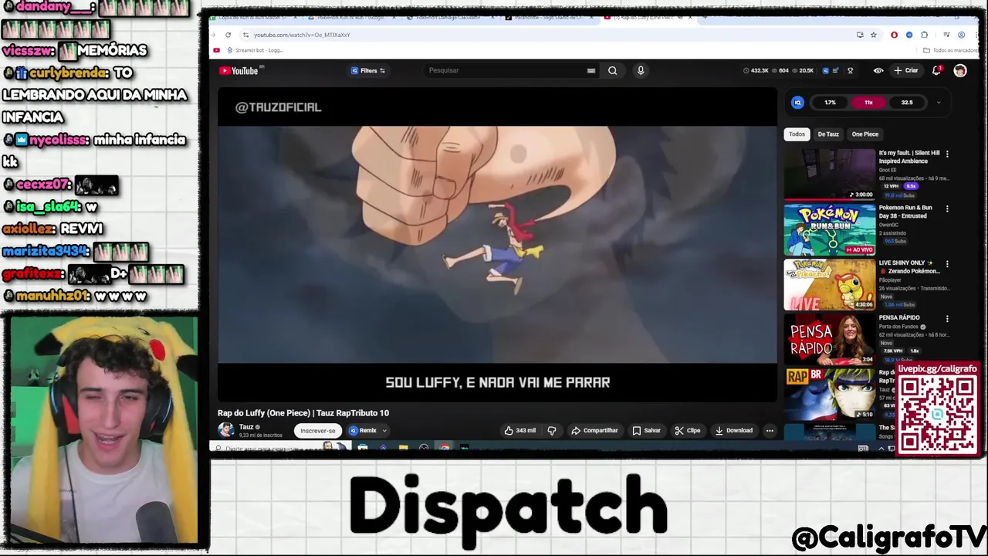Open the Tauz channel name link
Screen dimensions: 988x556
click(246, 426)
